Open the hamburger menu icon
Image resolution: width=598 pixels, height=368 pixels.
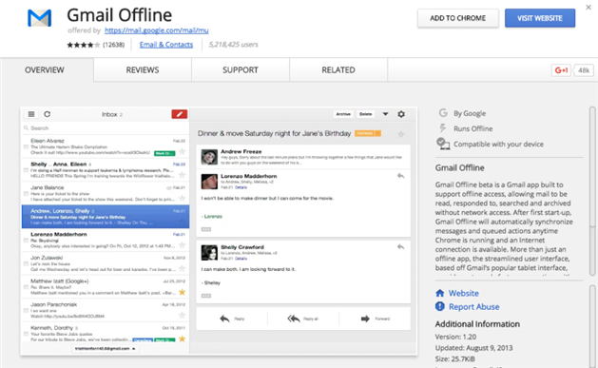31,114
